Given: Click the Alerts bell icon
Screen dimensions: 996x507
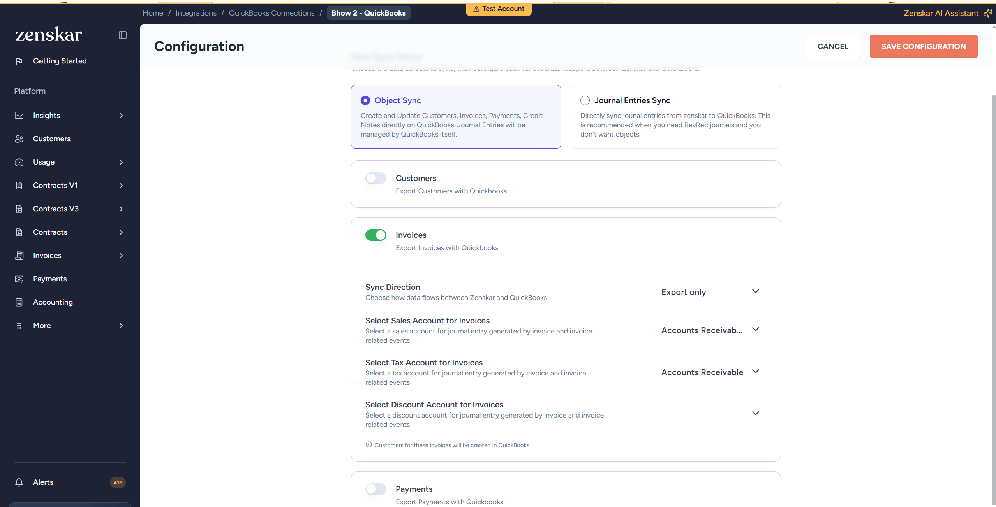Looking at the screenshot, I should tap(19, 482).
